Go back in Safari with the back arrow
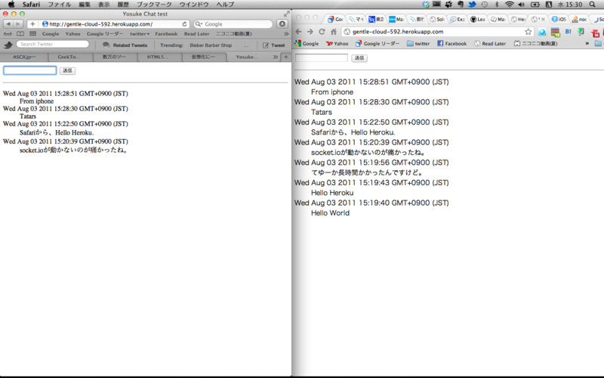 8,24
